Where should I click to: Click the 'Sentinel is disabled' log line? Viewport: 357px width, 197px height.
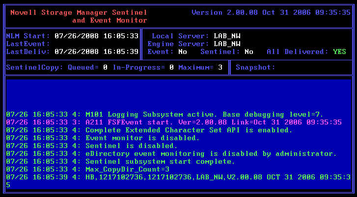pyautogui.click(x=92, y=146)
